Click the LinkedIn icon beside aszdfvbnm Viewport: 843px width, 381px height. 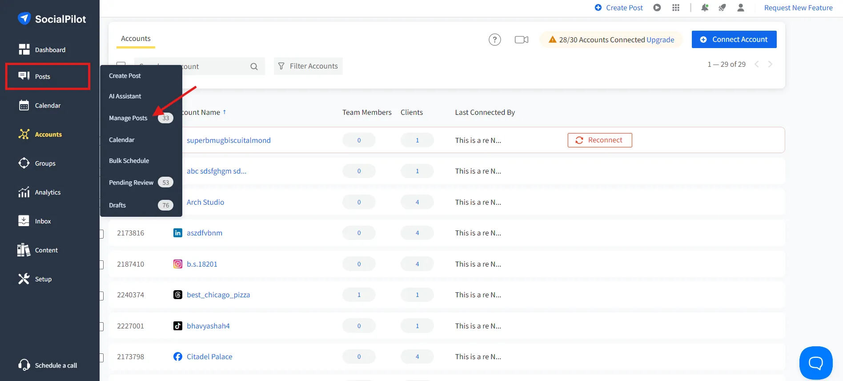(x=178, y=233)
